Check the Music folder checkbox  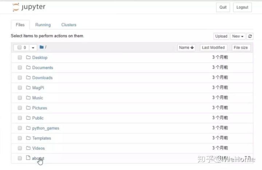[20, 98]
